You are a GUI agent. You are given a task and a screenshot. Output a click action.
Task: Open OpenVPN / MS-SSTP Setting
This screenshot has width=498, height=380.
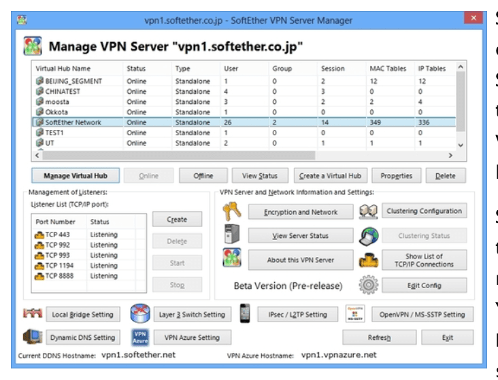[x=422, y=314]
